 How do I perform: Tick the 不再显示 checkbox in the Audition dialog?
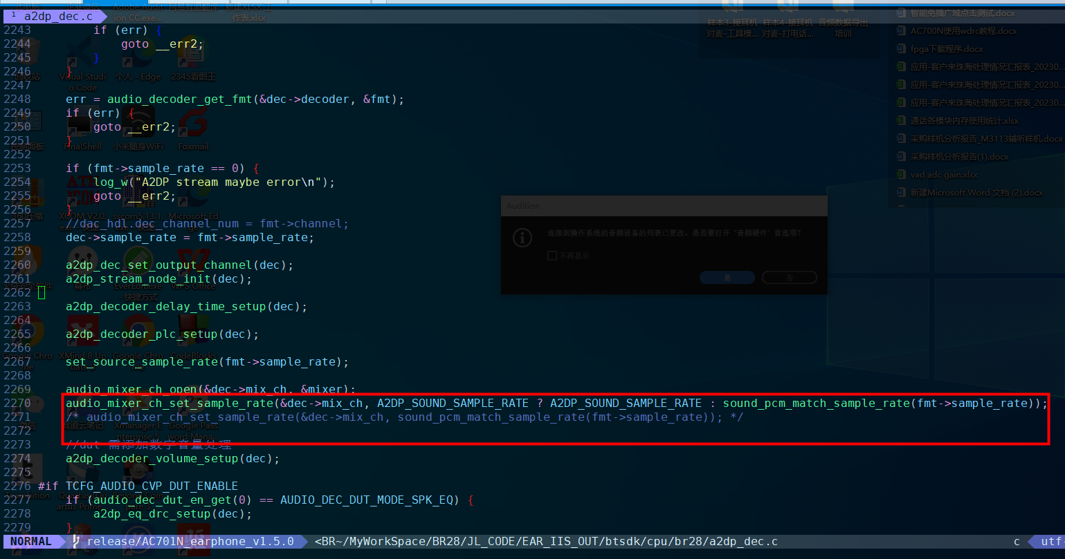tap(552, 256)
